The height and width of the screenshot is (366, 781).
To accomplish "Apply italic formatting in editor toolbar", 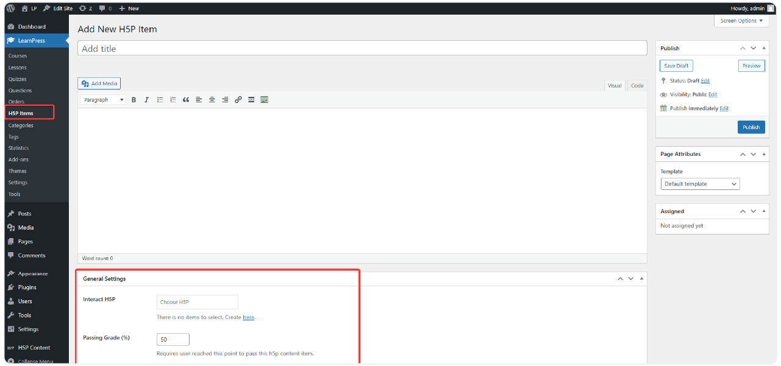I will (x=146, y=100).
